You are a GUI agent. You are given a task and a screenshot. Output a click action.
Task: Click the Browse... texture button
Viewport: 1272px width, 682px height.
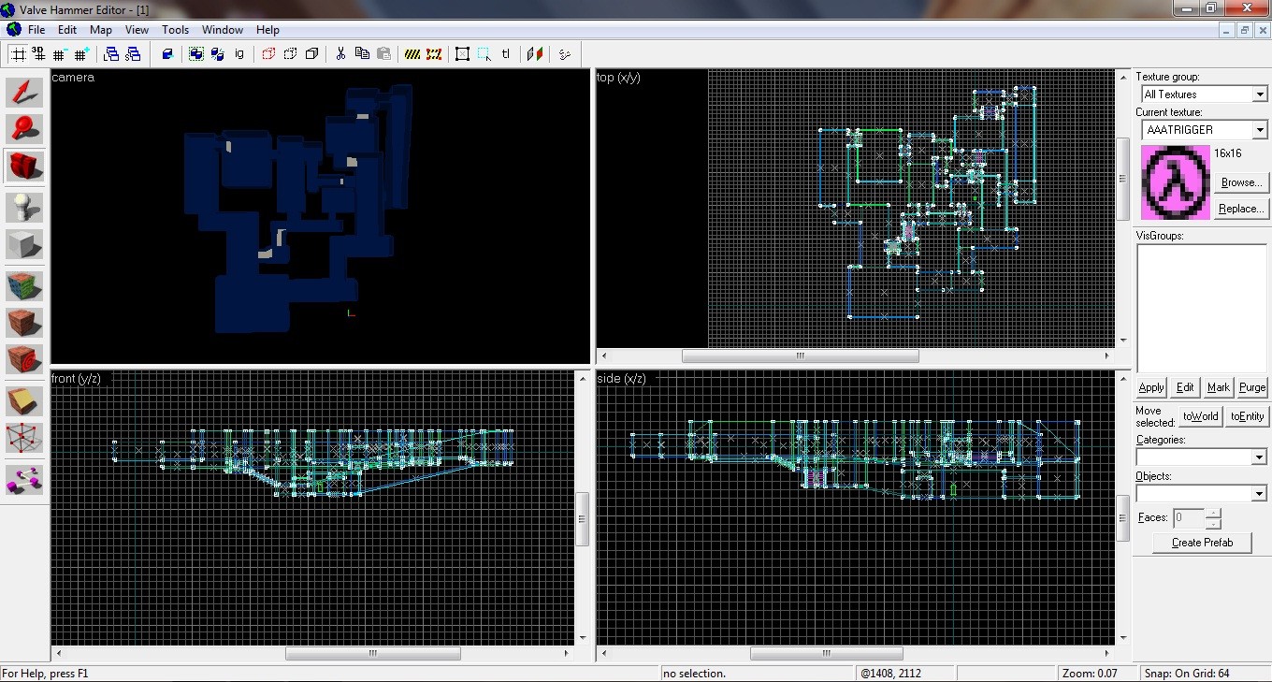click(1241, 182)
